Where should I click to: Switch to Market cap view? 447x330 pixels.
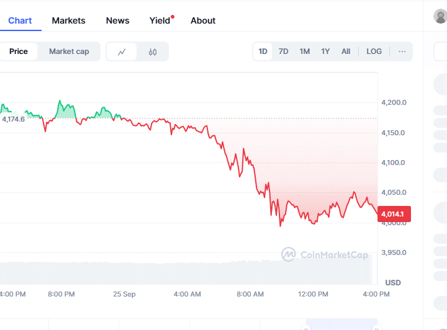pyautogui.click(x=69, y=51)
